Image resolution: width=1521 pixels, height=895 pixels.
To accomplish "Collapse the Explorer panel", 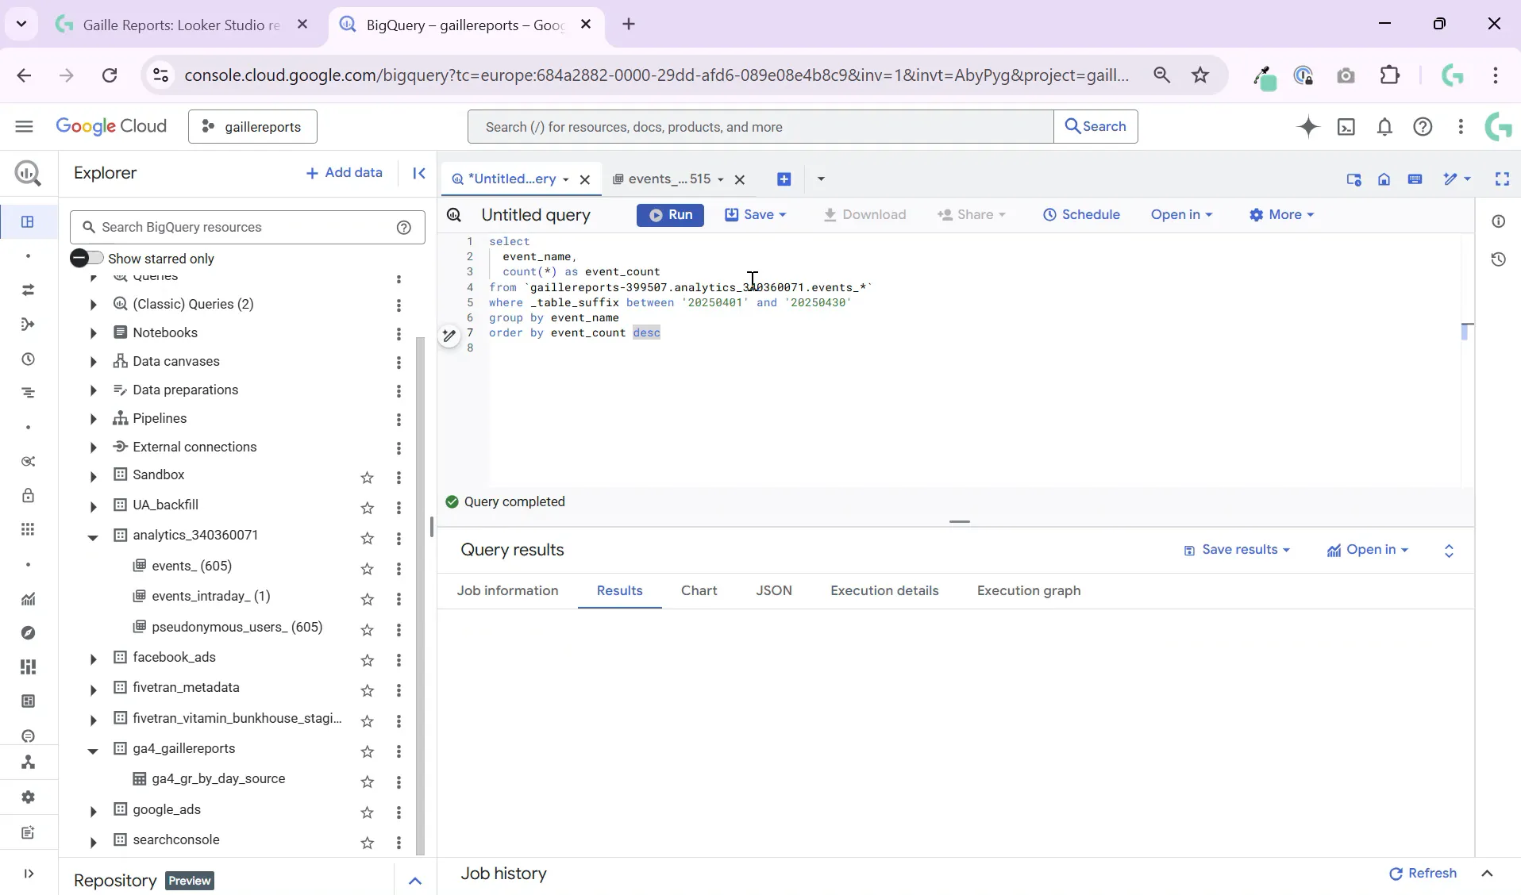I will coord(419,173).
